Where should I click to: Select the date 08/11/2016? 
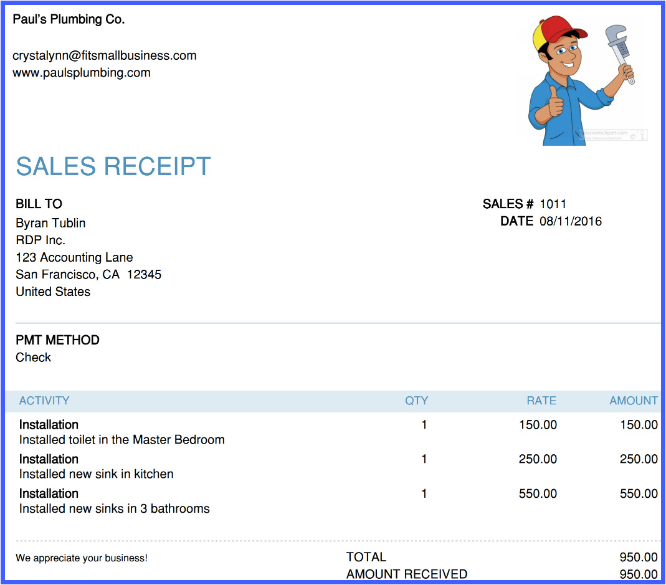click(x=571, y=221)
